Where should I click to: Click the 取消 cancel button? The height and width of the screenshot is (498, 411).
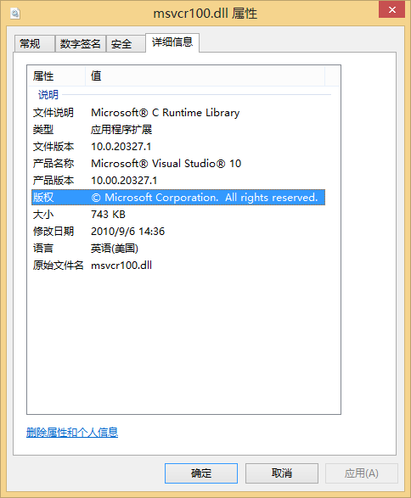[282, 473]
